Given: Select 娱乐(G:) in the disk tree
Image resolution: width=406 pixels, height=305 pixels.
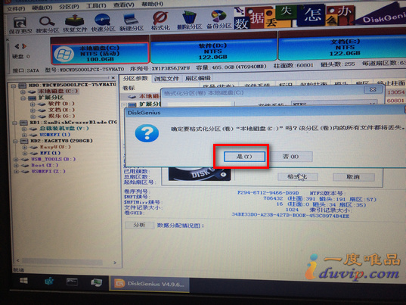Looking at the screenshot, I should coord(62,116).
